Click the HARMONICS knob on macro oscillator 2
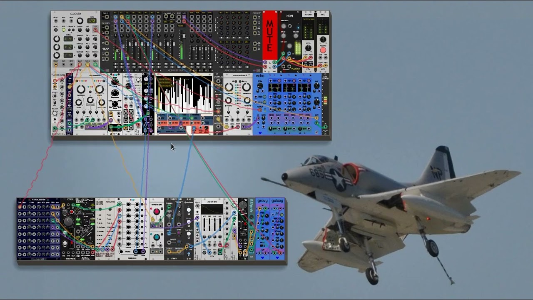The height and width of the screenshot is (300, 533). [247, 87]
